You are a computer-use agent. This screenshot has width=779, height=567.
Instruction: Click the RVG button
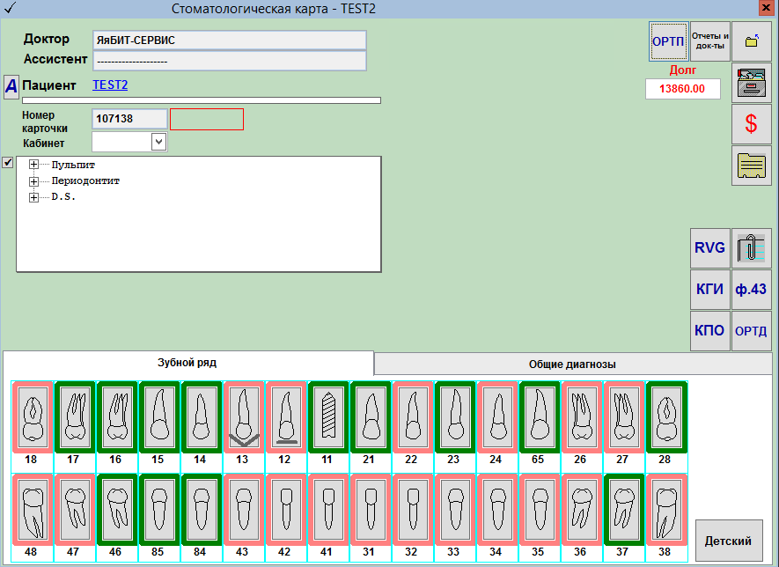point(709,248)
